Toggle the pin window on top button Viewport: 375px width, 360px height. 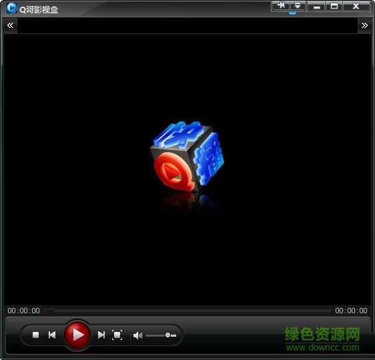tap(281, 5)
